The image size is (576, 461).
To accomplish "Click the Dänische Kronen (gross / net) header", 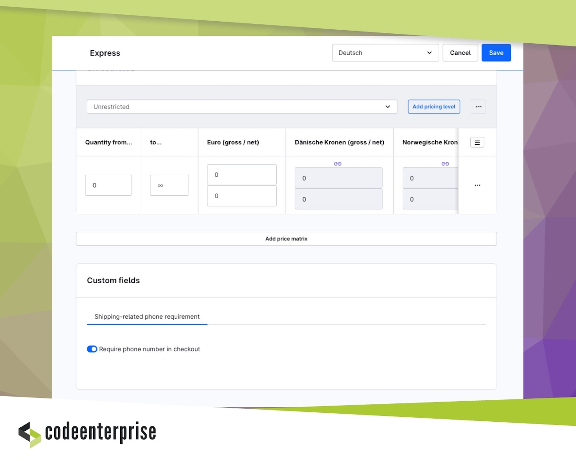I will 339,142.
